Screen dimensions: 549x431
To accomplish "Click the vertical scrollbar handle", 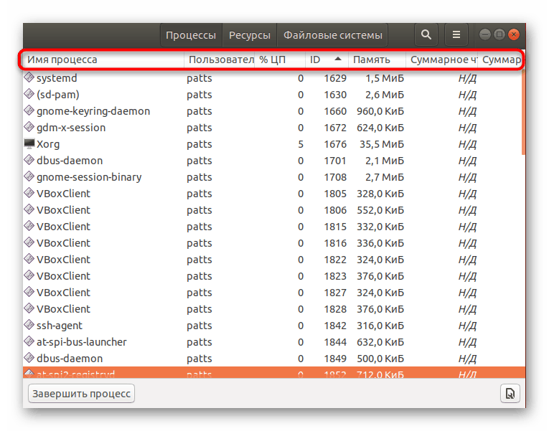I will coord(523,112).
